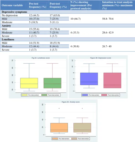Click the 'Post intervention' legend label in Figure 2C
Viewport: 135px width, 142px height.
(83, 139)
